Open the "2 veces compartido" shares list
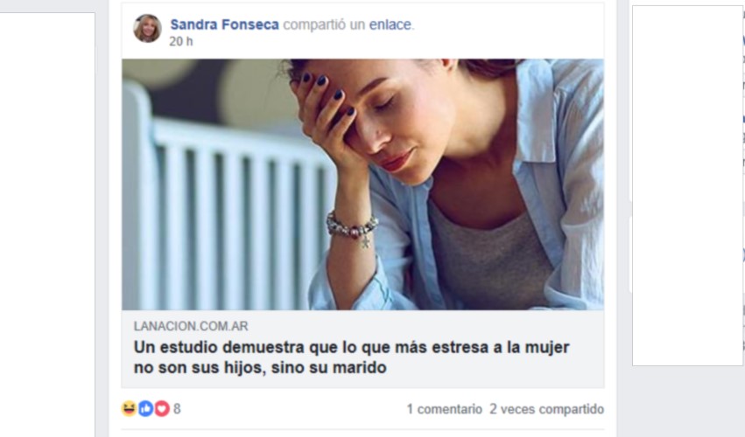Screen dimensions: 745x437 click(546, 409)
